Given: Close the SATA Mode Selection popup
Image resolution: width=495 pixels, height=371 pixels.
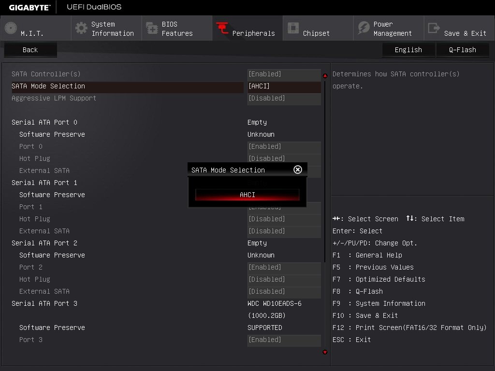Looking at the screenshot, I should (x=298, y=170).
